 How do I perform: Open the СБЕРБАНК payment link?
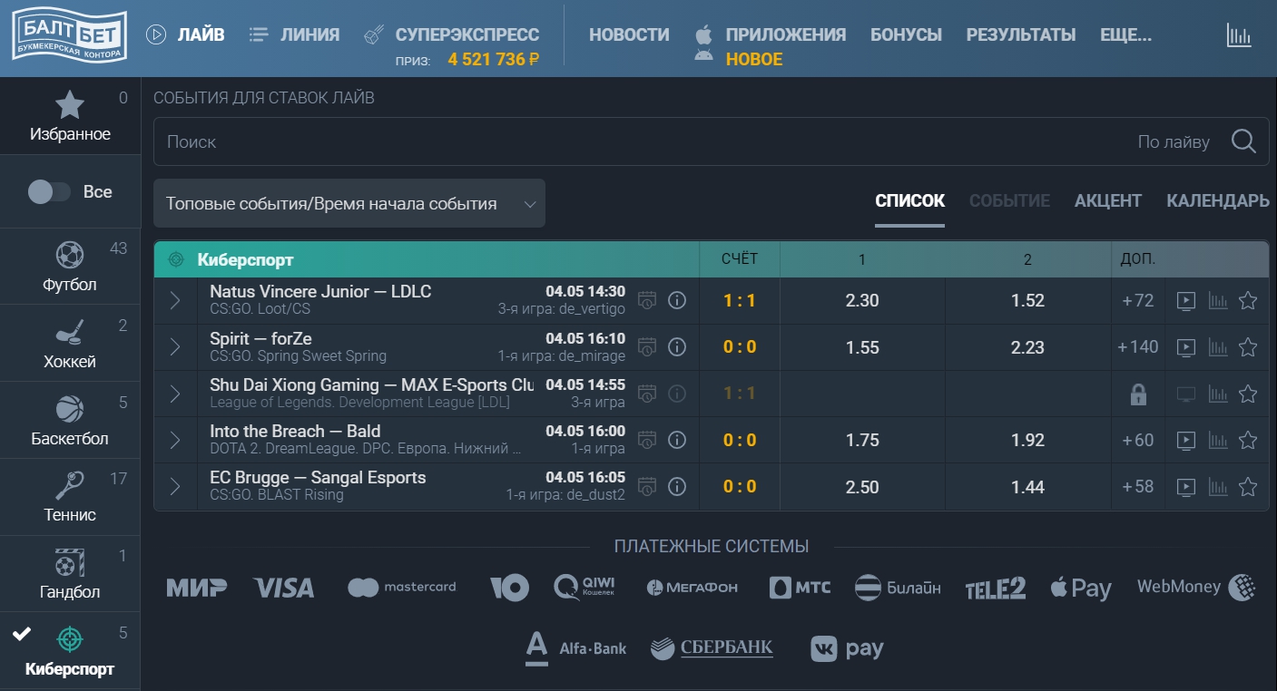711,647
